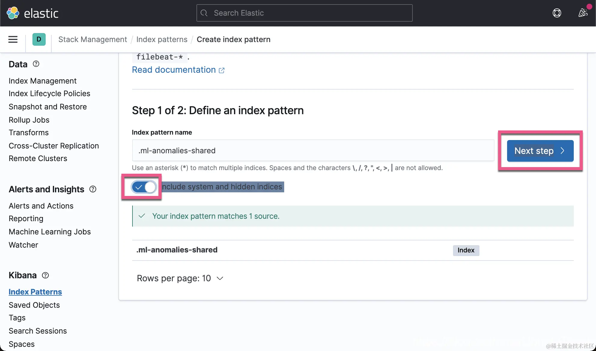Image resolution: width=596 pixels, height=351 pixels.
Task: Focus the Search Elastic box
Action: 304,13
